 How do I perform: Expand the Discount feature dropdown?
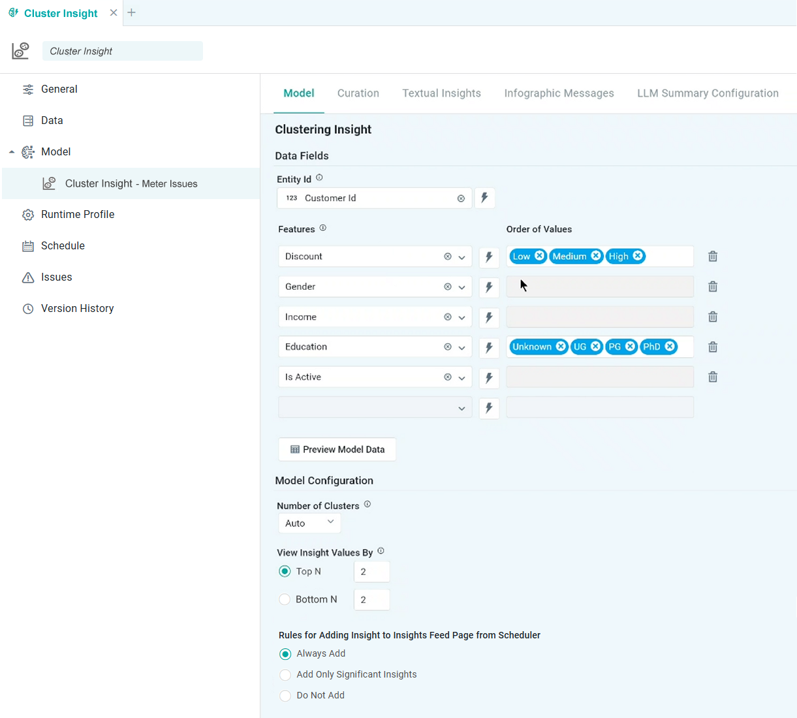[461, 257]
